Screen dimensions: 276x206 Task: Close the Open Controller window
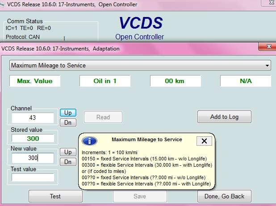click(x=270, y=3)
